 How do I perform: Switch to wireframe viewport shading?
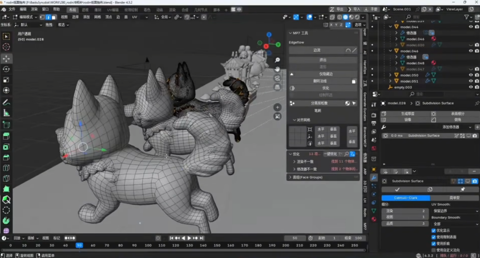tap(340, 17)
